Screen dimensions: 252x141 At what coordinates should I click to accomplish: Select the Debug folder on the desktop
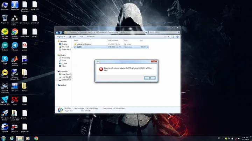(25, 73)
